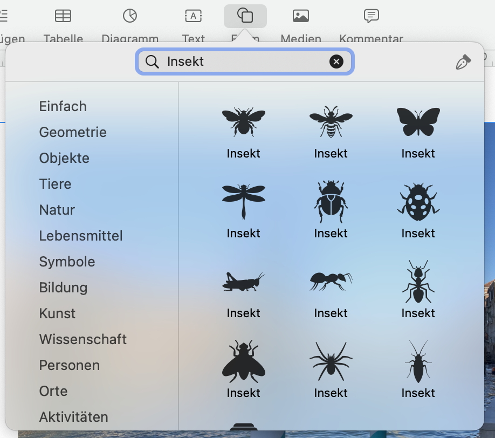
Task: Click the magnifying glass search icon
Action: (152, 61)
